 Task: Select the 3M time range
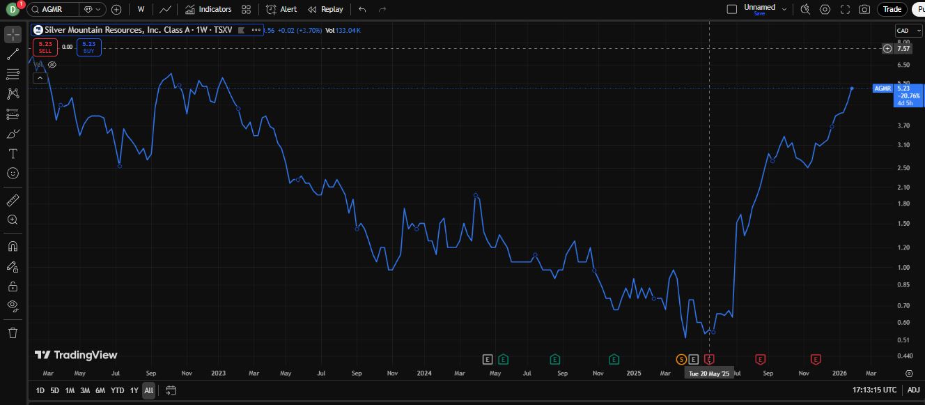85,390
